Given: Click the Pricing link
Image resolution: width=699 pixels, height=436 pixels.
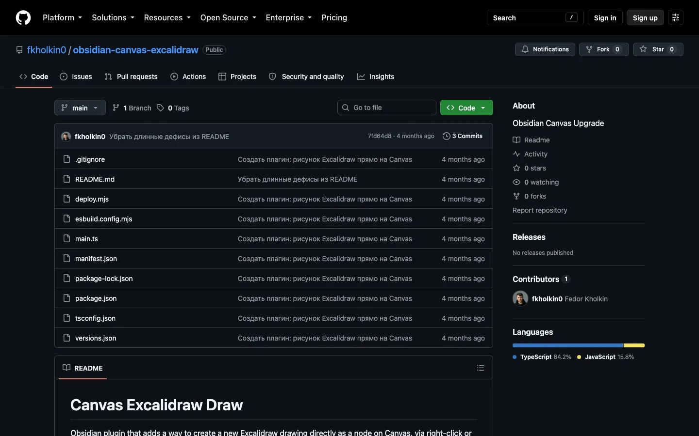Looking at the screenshot, I should [334, 17].
